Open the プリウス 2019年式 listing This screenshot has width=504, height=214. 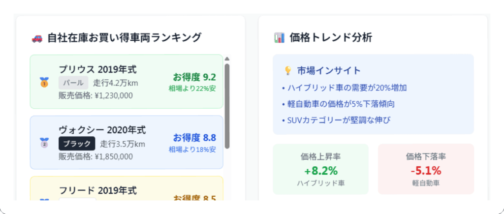97,69
